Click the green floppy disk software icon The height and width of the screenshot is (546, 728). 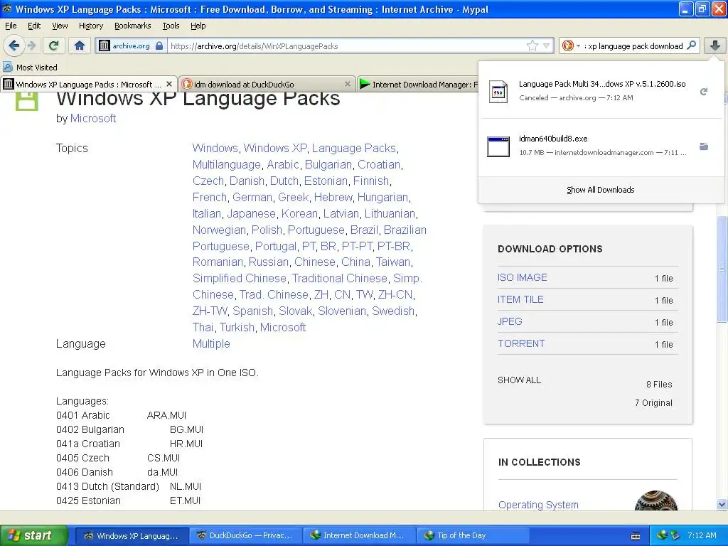pos(26,101)
